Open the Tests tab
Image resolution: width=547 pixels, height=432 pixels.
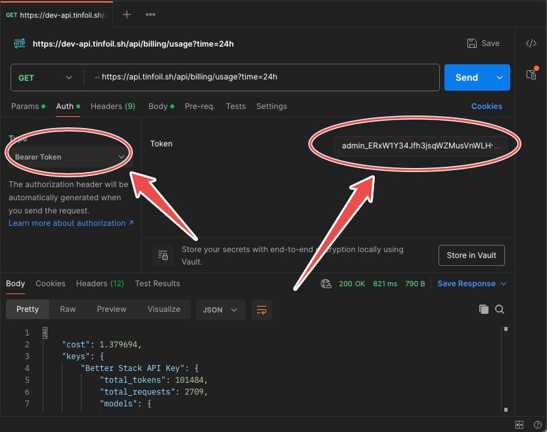(x=235, y=106)
